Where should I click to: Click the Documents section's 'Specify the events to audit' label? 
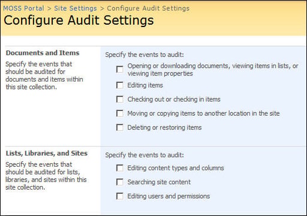pos(145,55)
